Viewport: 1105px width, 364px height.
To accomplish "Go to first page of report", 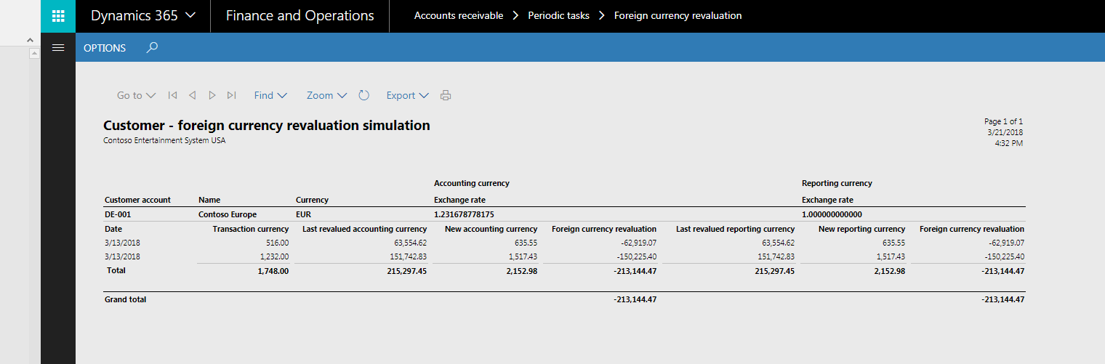I will coord(172,95).
